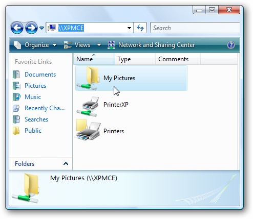253x219 pixels.
Task: Click the Public folder sidebar icon
Action: point(16,131)
